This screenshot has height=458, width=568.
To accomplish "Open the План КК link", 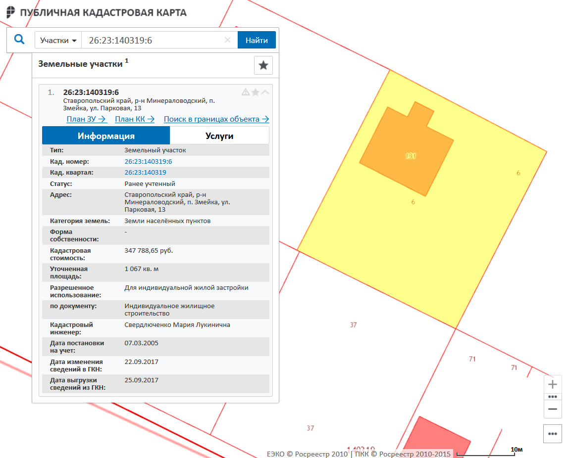I will (x=135, y=119).
